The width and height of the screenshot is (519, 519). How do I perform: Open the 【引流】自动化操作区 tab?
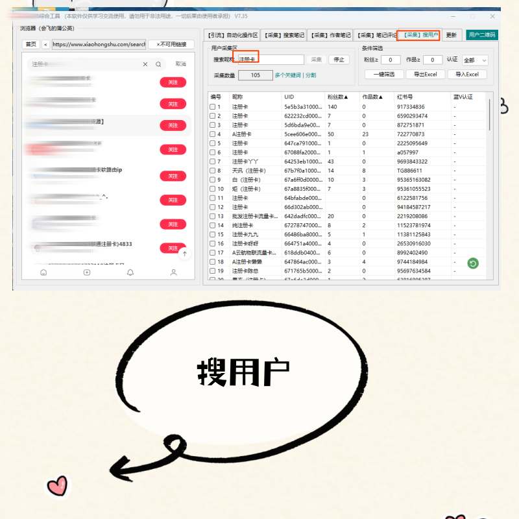click(x=232, y=35)
